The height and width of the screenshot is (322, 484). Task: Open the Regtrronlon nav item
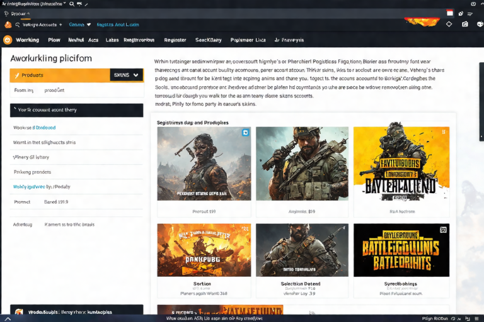[x=139, y=40]
